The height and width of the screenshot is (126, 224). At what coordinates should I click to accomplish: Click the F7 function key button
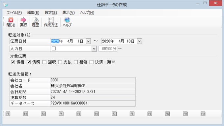(114, 114)
